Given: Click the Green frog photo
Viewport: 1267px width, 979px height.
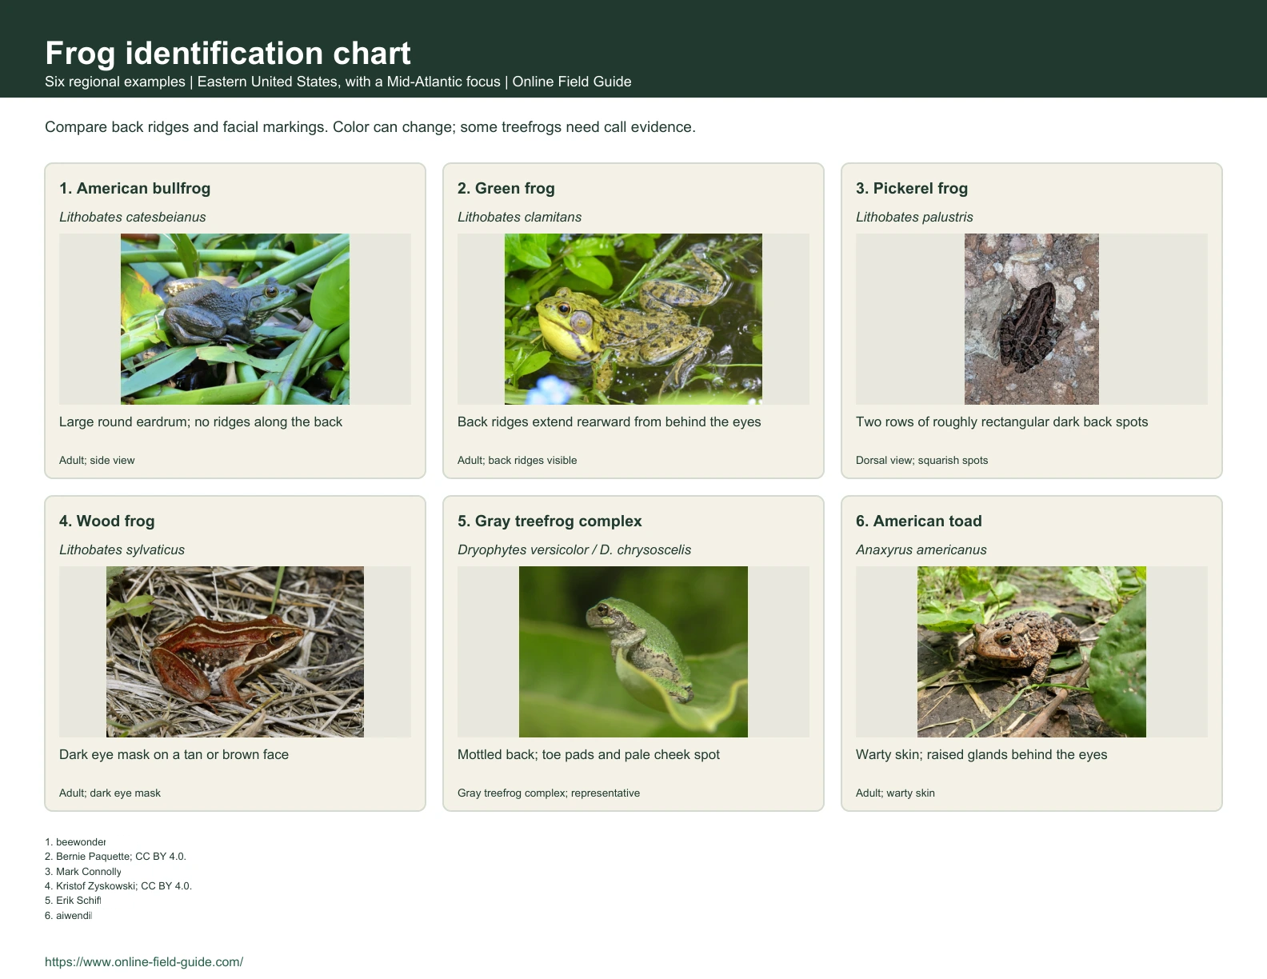Looking at the screenshot, I should click(633, 319).
